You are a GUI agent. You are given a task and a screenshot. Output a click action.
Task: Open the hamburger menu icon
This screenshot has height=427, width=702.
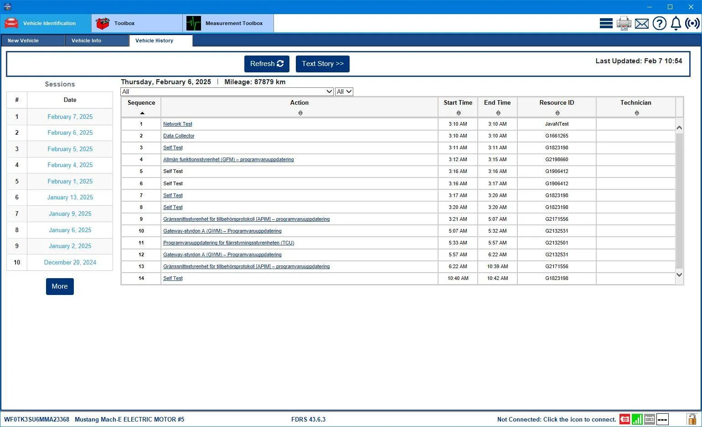click(x=606, y=23)
